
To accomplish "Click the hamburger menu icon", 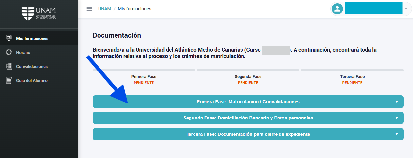I will click(x=89, y=9).
